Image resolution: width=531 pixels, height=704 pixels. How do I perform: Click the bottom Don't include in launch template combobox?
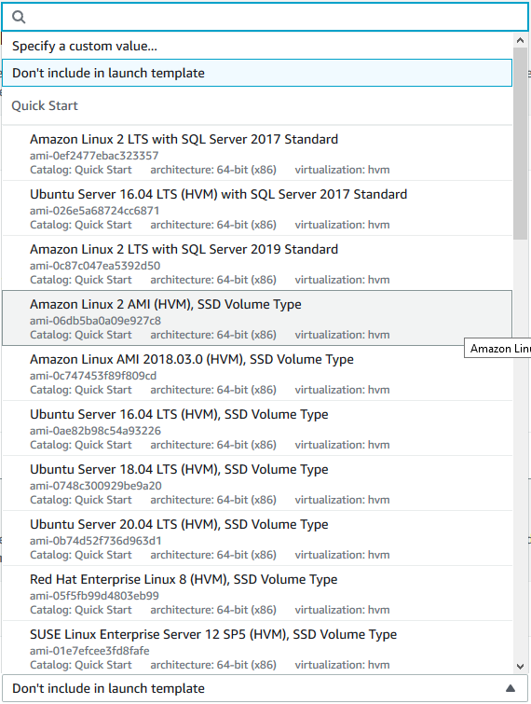265,688
